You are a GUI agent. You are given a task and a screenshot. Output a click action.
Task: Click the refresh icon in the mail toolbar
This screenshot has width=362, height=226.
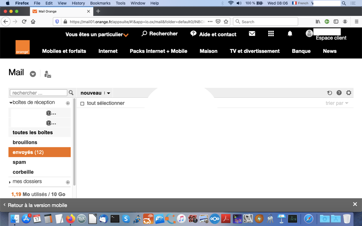330,93
